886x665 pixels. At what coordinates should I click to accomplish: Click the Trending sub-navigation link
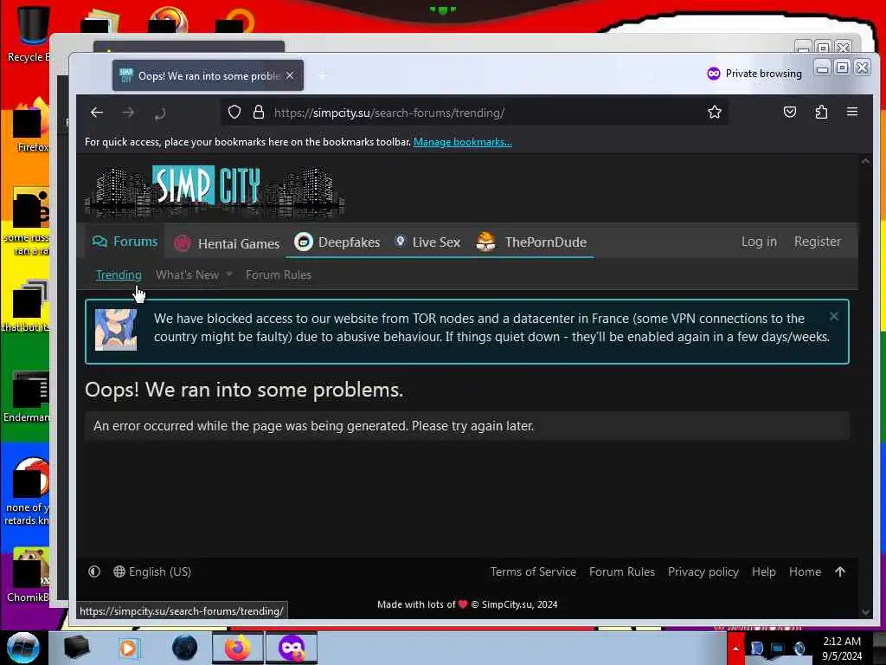tap(119, 274)
